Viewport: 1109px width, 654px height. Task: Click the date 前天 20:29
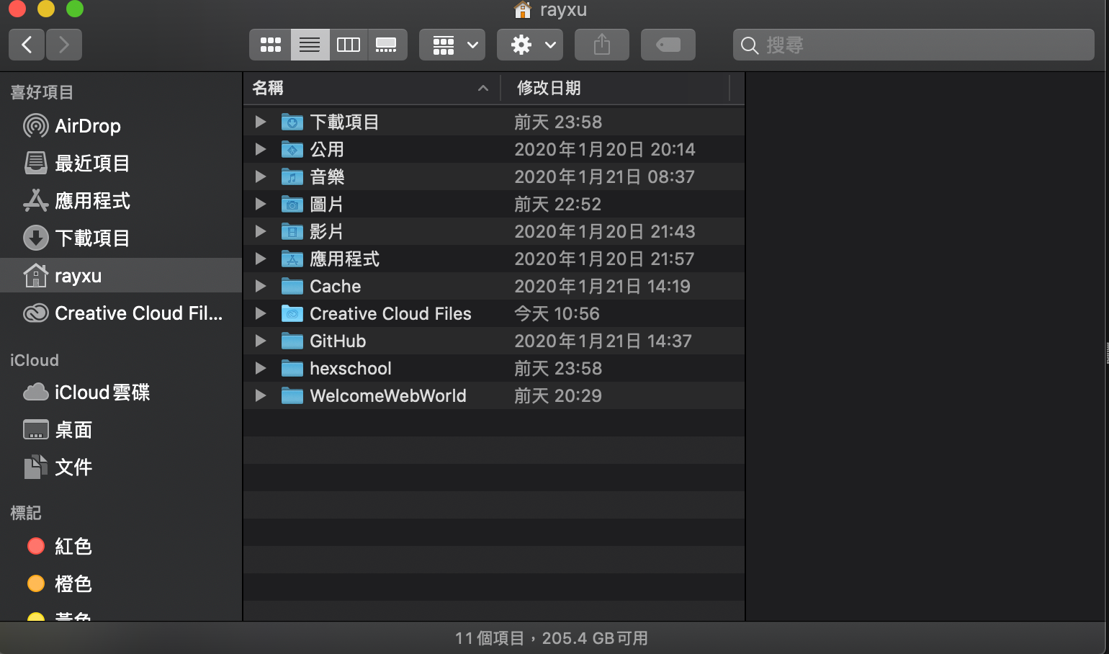tap(558, 395)
